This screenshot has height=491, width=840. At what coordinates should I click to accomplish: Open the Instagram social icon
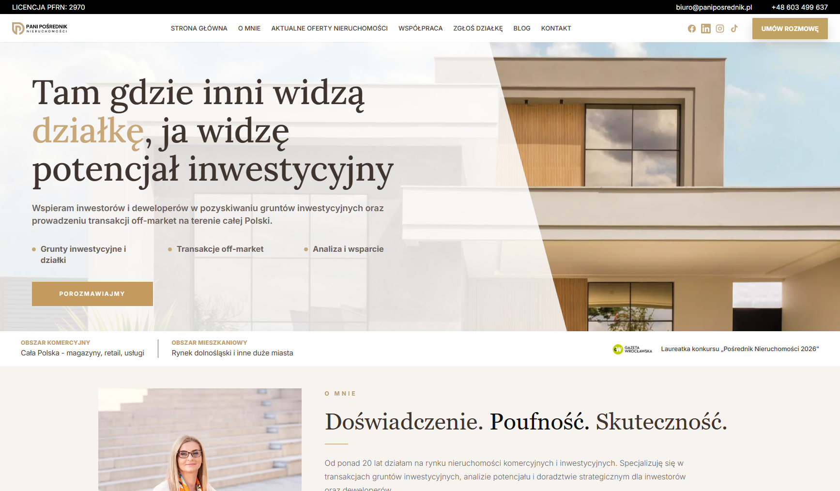[720, 29]
